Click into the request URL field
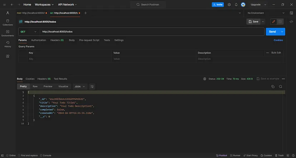 [152, 32]
